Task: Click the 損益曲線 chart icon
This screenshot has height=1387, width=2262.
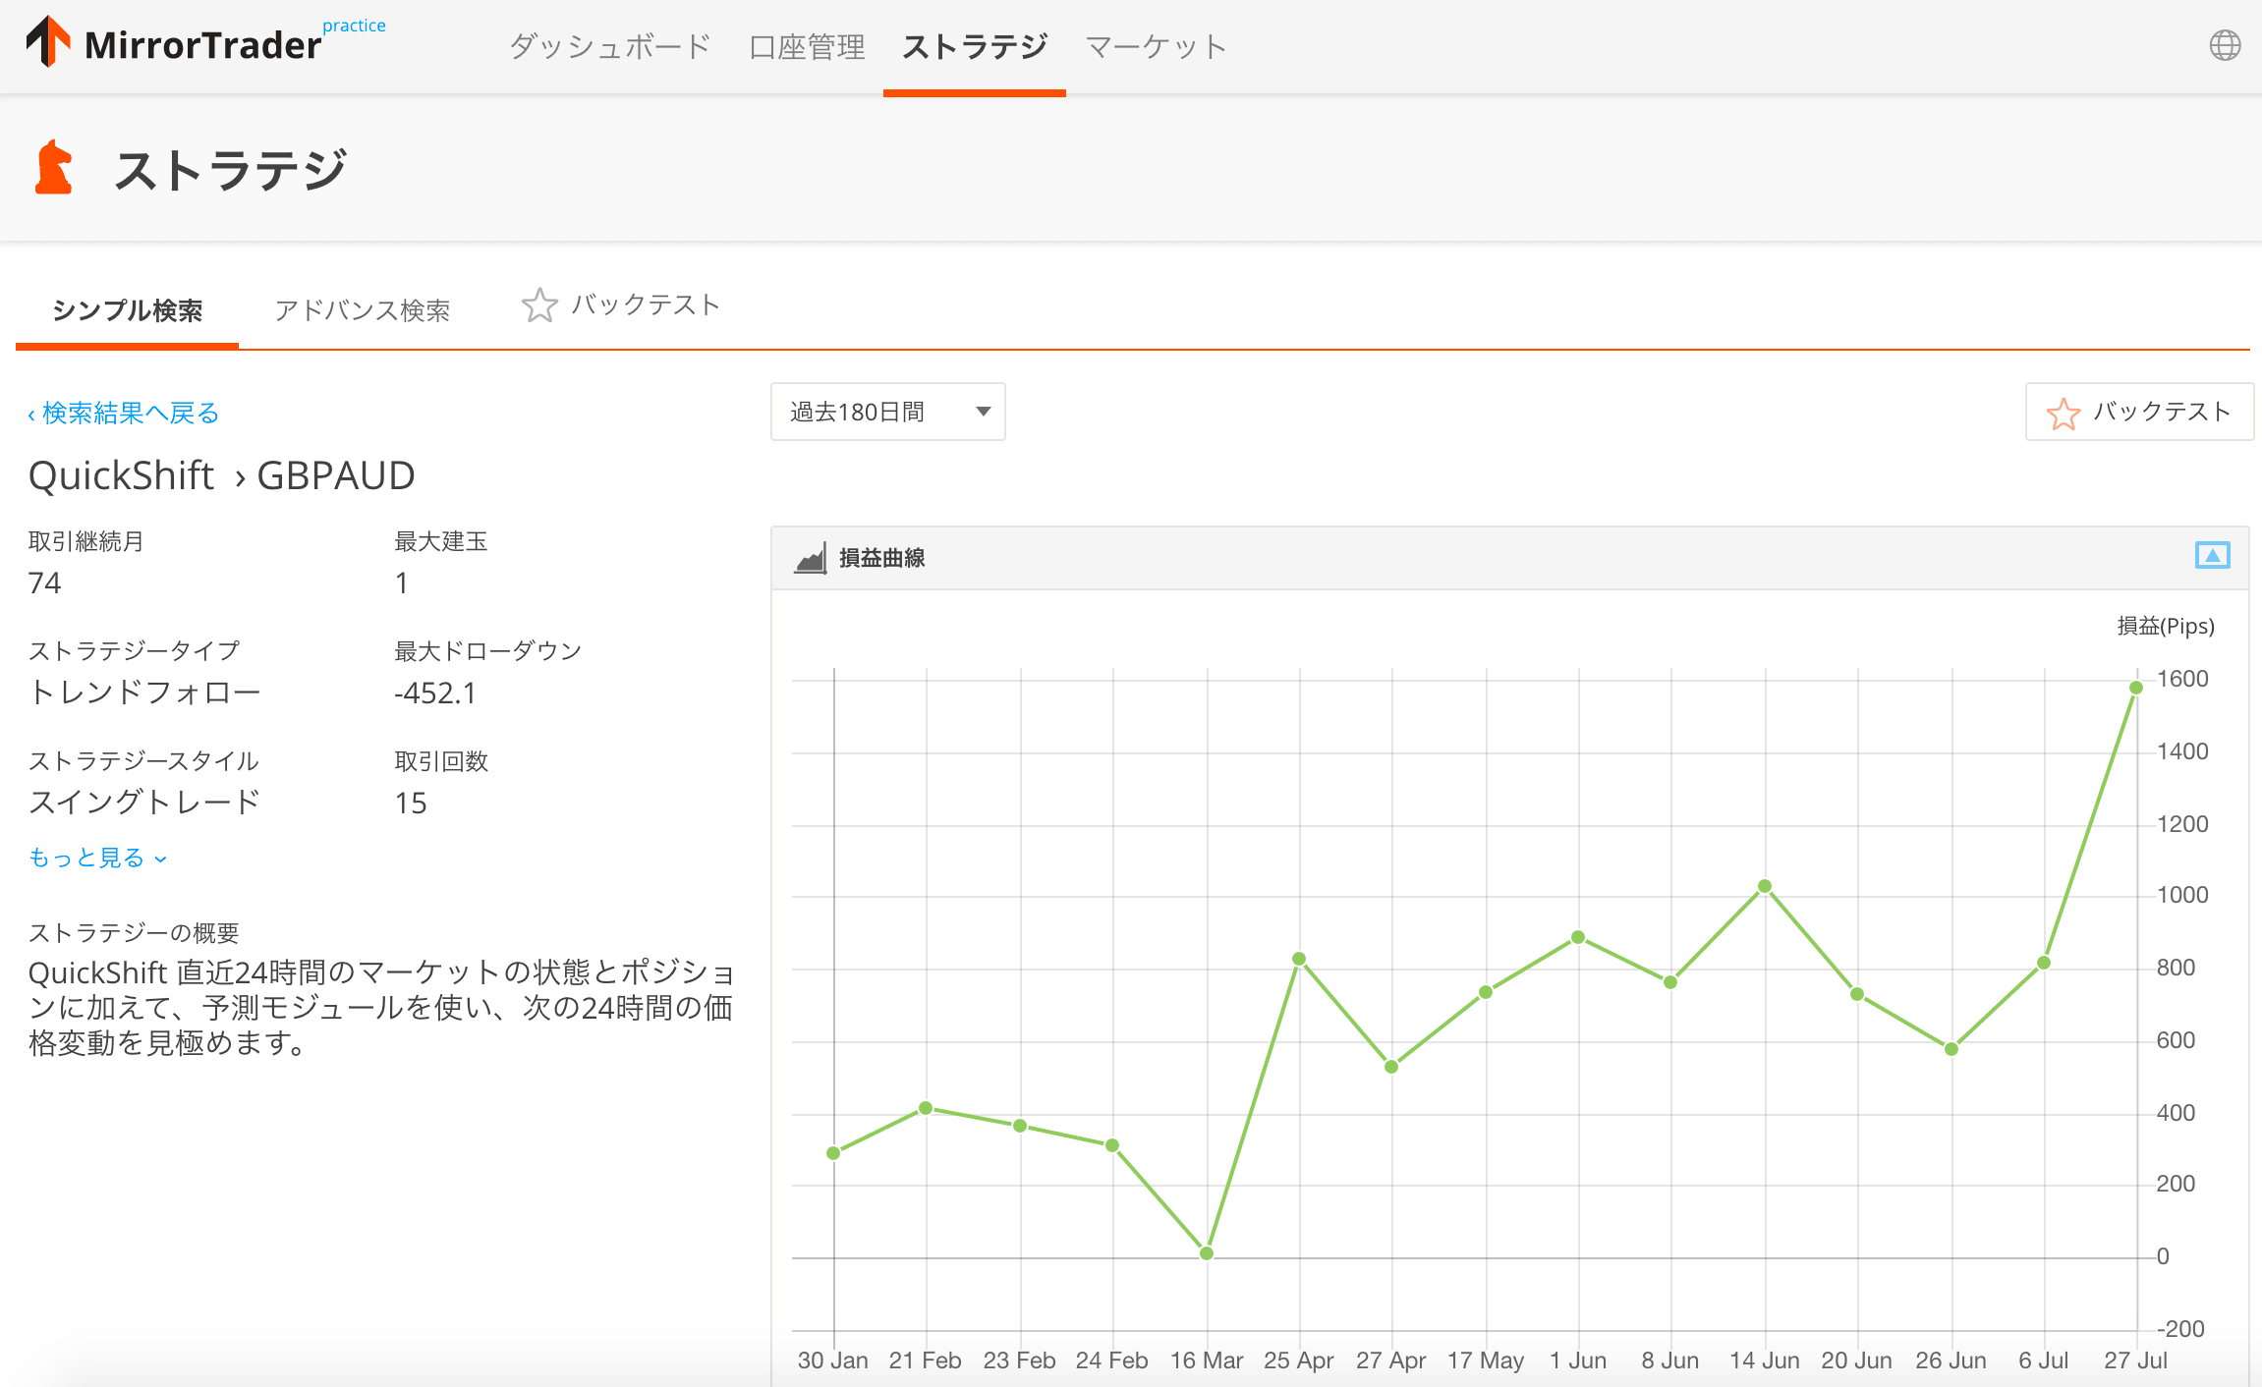Action: click(810, 558)
